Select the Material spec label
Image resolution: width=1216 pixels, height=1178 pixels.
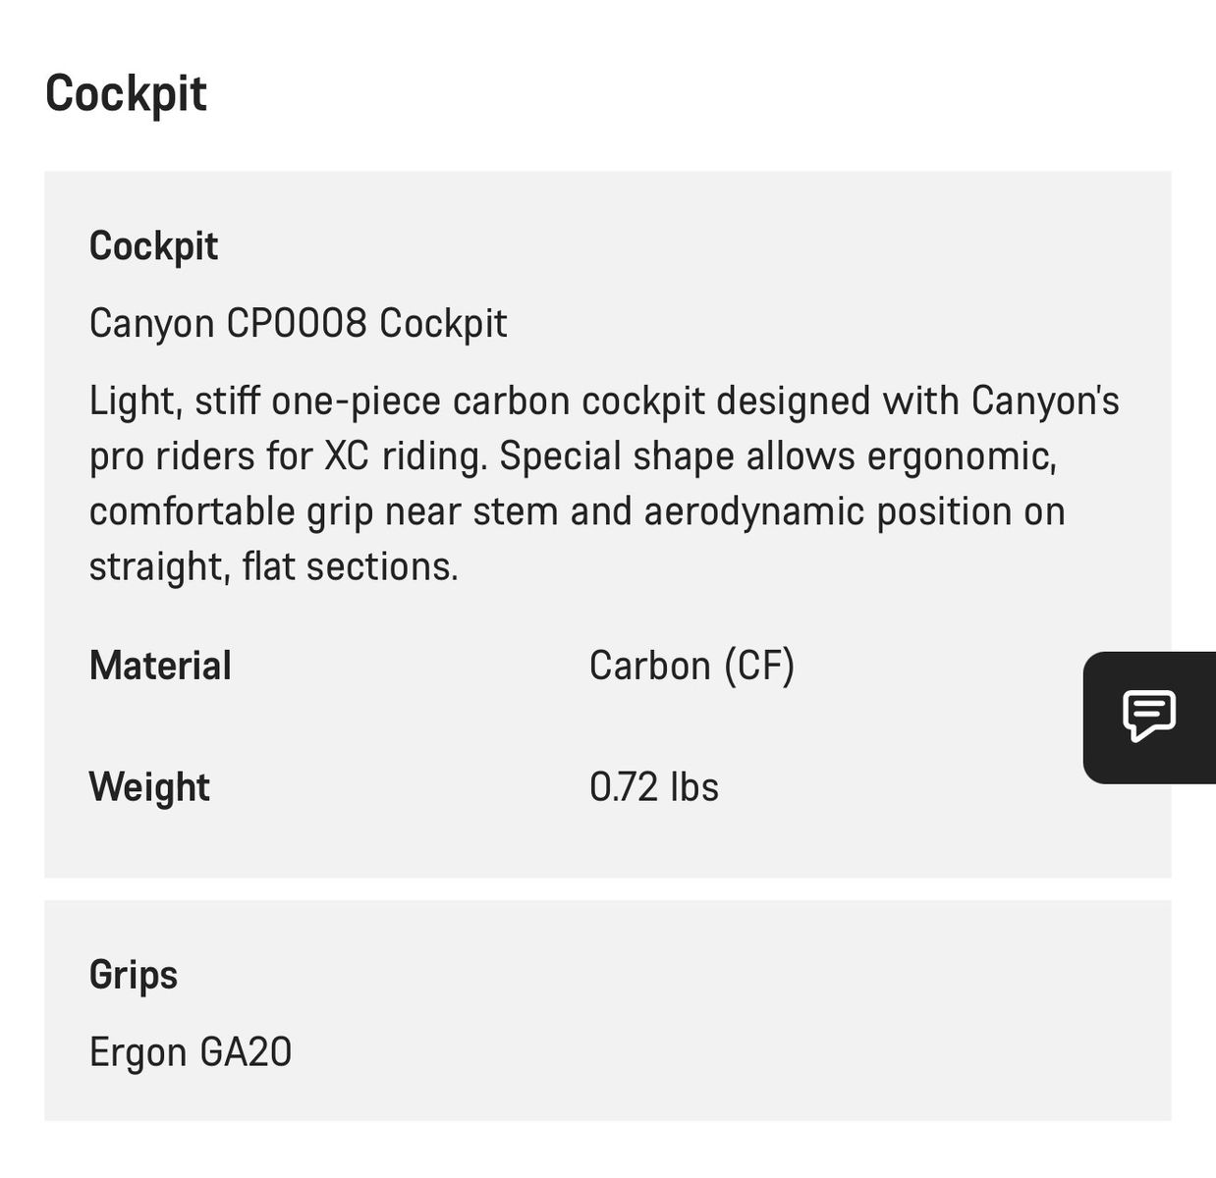160,666
